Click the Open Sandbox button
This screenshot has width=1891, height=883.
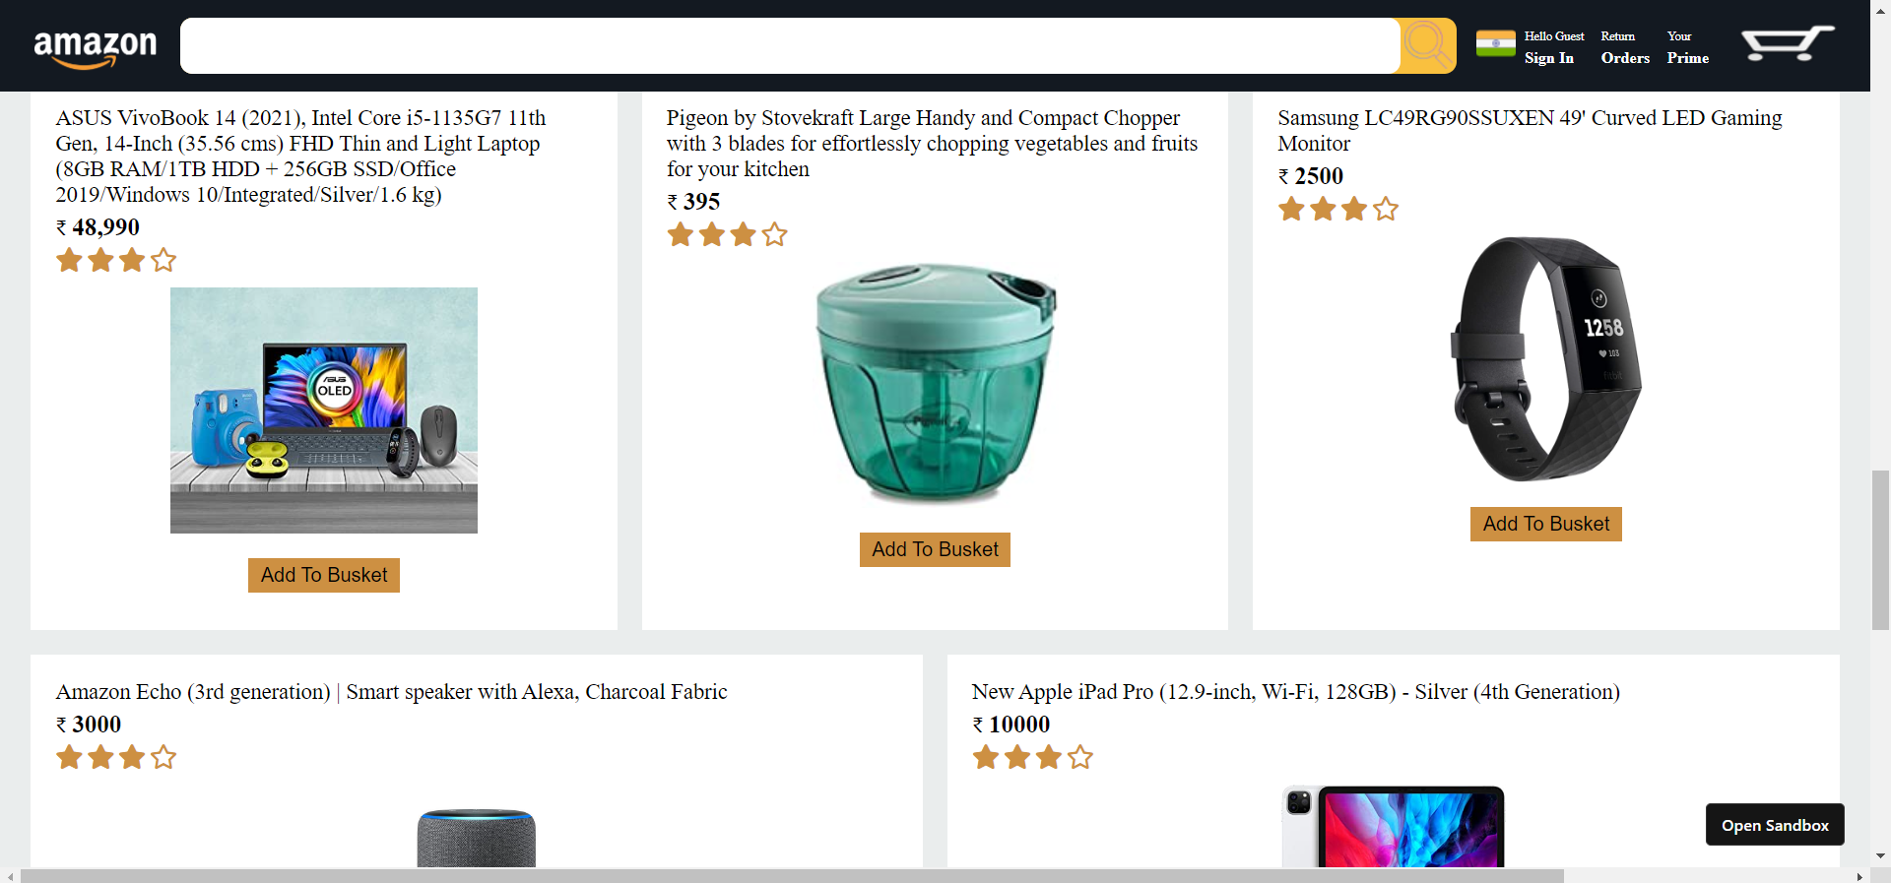(1774, 824)
